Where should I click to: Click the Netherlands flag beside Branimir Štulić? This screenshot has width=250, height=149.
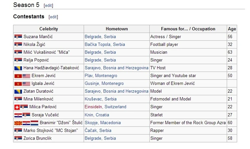pos(34,123)
